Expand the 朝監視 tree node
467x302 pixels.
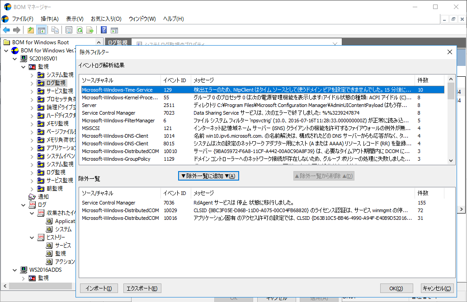32,189
